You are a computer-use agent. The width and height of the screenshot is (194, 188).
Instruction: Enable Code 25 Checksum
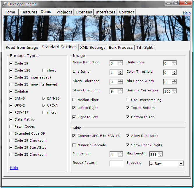11,154
